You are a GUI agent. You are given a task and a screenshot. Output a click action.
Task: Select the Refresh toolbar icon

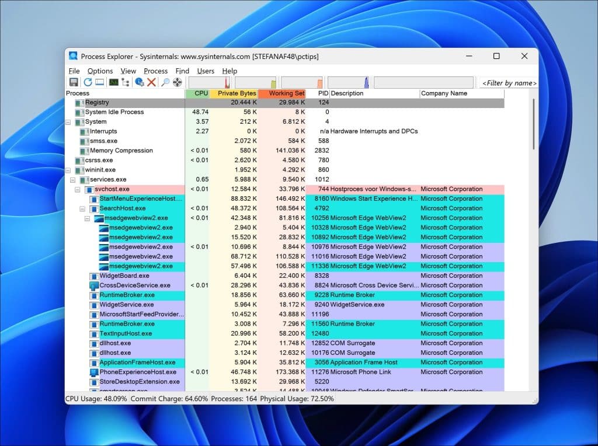[x=88, y=82]
